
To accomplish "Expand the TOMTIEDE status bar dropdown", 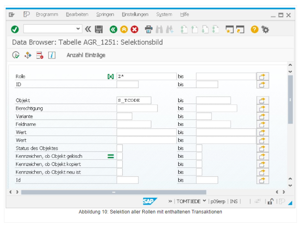I will pos(204,201).
